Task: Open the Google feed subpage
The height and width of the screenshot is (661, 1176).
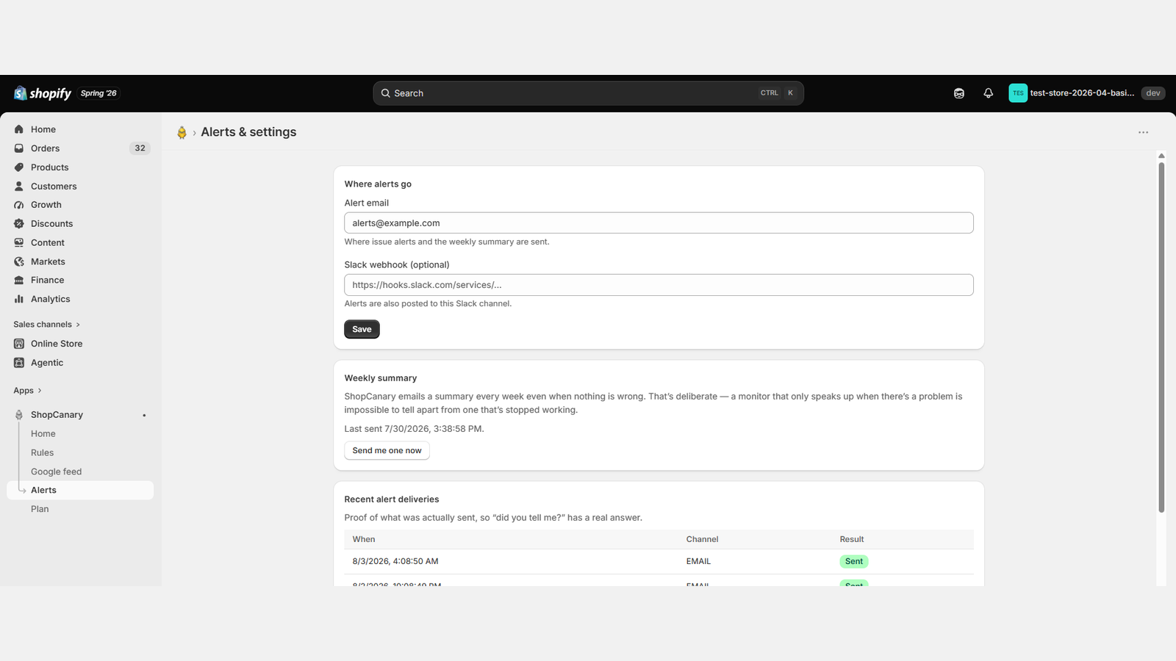Action: (x=56, y=472)
